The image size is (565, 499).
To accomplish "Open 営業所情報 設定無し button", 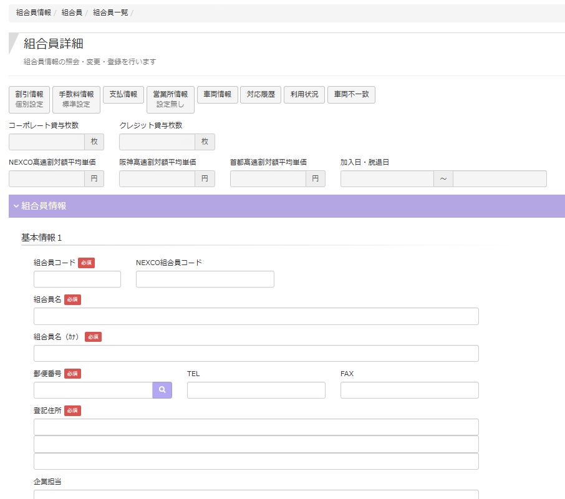I will tap(170, 99).
